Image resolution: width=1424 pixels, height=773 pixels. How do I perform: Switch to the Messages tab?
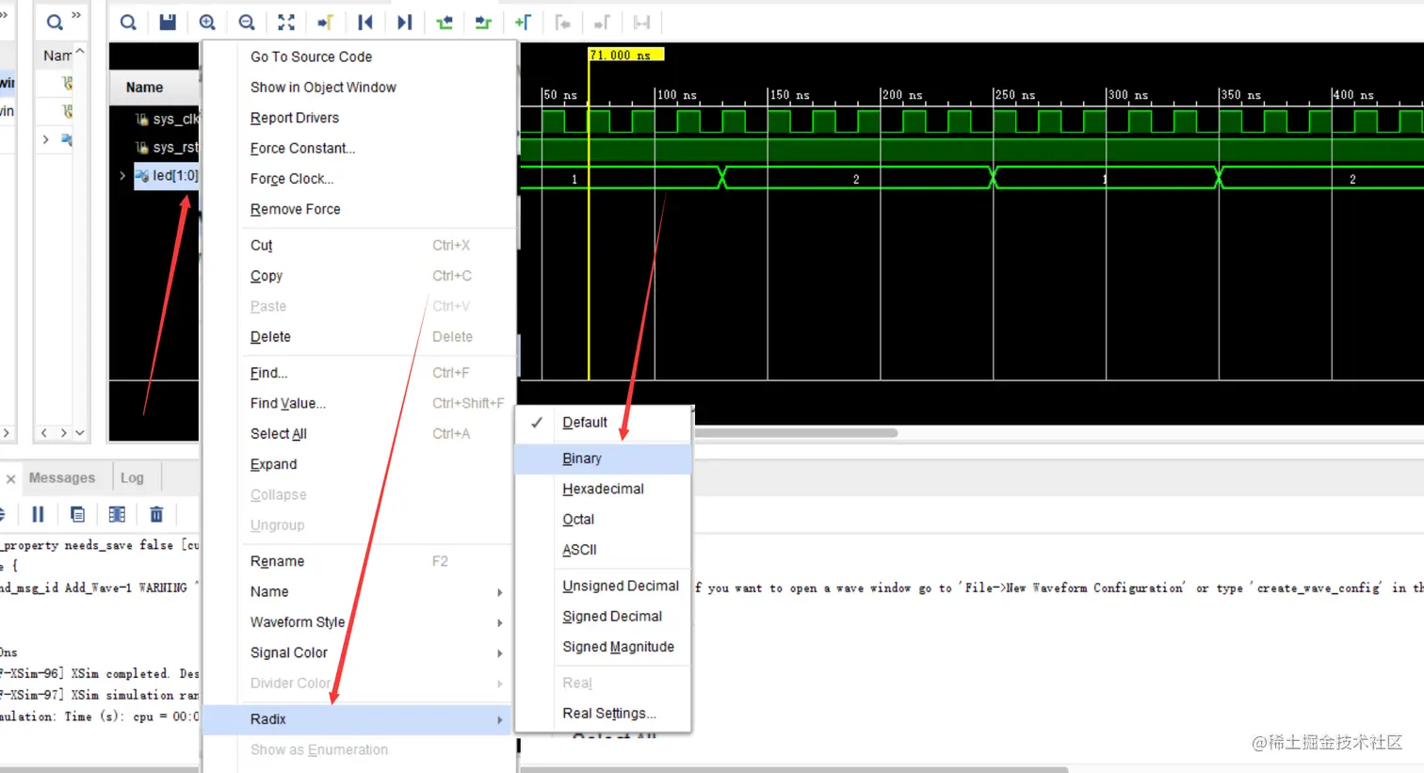(x=62, y=478)
